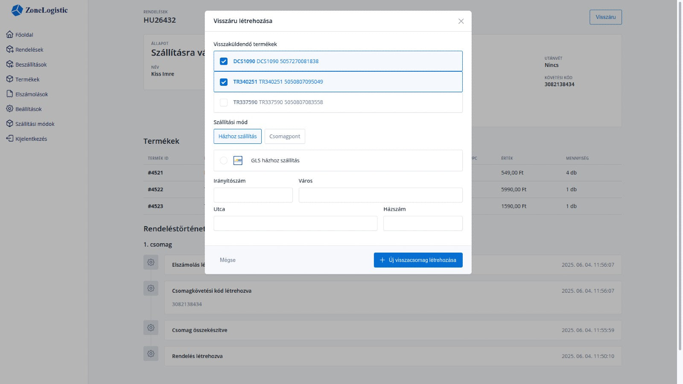Click the Elszámolások document icon
Screen dimensions: 683x384
pyautogui.click(x=10, y=94)
